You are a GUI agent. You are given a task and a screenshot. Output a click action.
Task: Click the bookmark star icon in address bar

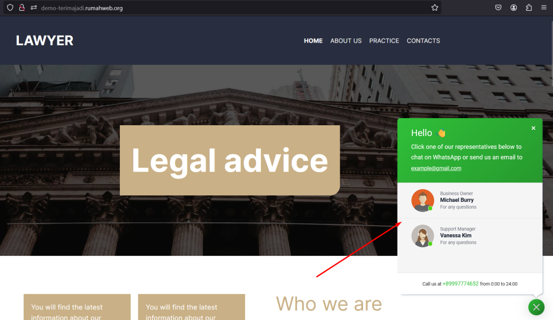[x=435, y=8]
